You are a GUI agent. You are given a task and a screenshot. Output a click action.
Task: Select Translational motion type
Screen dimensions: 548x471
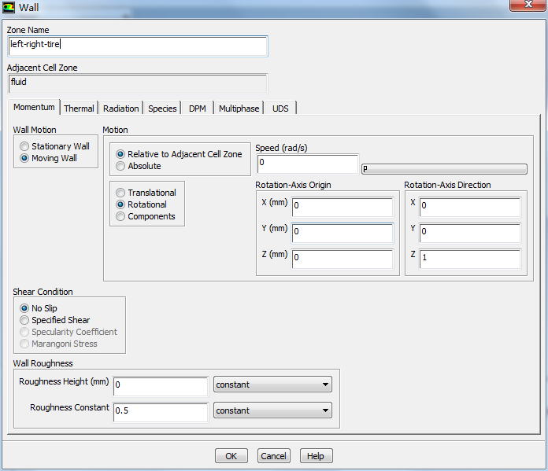point(120,193)
